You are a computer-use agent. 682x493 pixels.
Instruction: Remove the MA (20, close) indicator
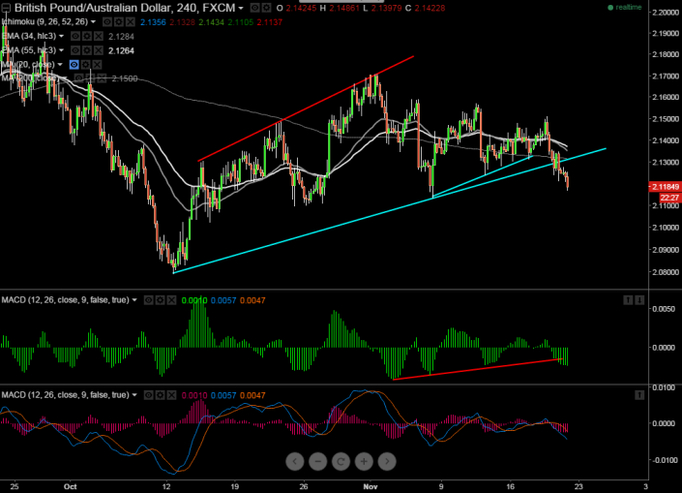tap(97, 65)
